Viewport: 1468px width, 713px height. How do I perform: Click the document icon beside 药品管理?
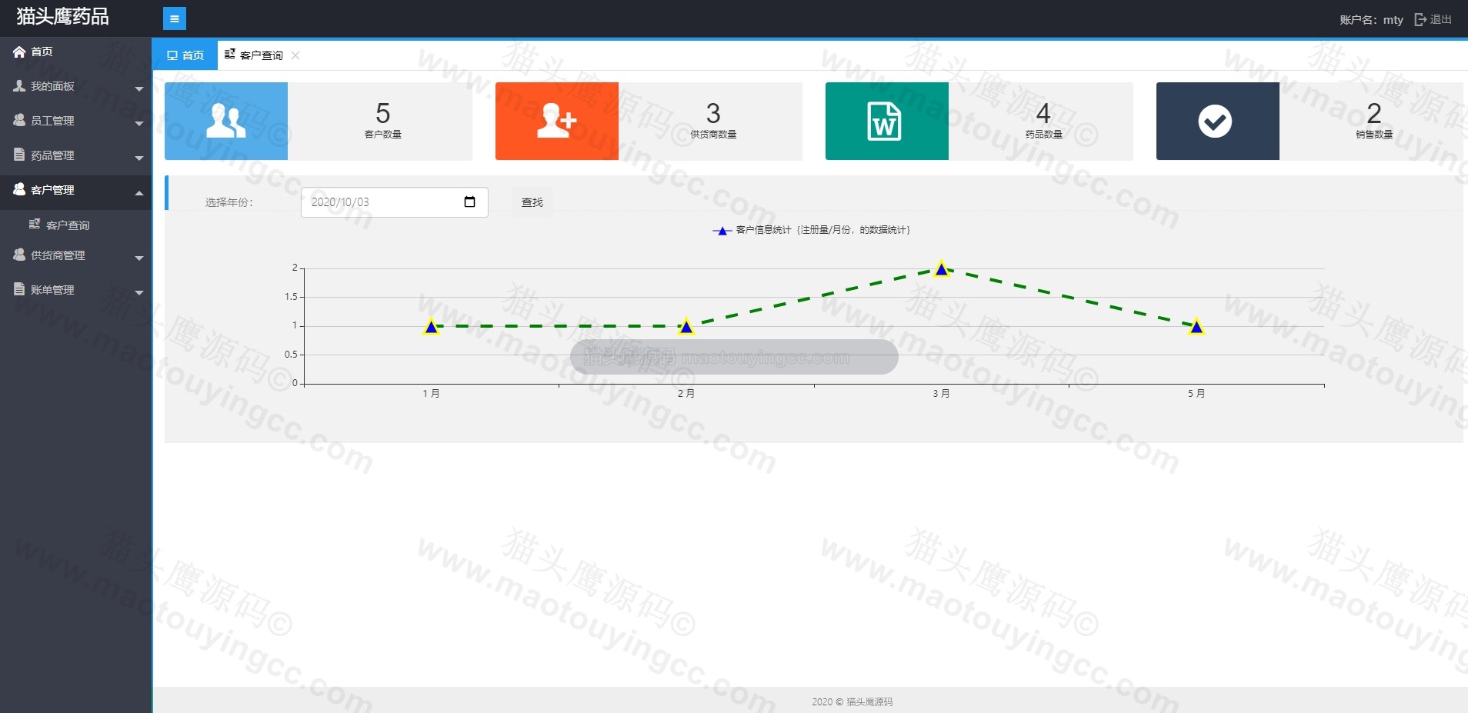coord(19,155)
